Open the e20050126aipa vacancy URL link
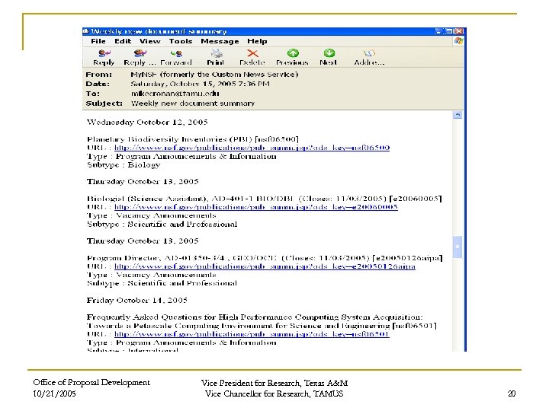Image resolution: width=549 pixels, height=411 pixels. [265, 266]
